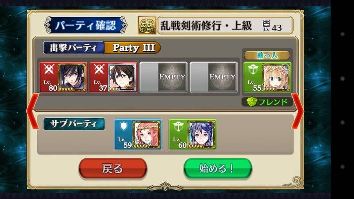The height and width of the screenshot is (199, 354).
Task: Click the enemy Lv 43 demon icon
Action: point(266,25)
